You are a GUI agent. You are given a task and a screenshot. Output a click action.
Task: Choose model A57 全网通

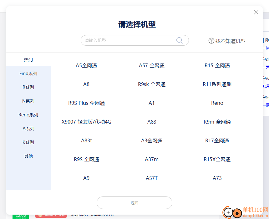point(152,66)
